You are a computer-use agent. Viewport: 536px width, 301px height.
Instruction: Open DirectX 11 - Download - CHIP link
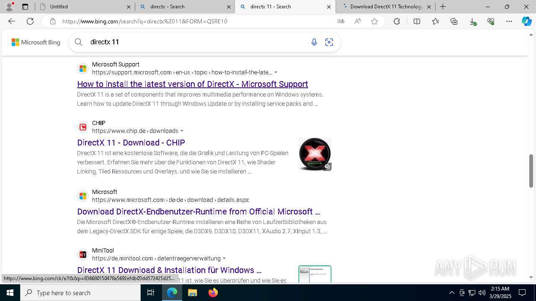pos(131,143)
